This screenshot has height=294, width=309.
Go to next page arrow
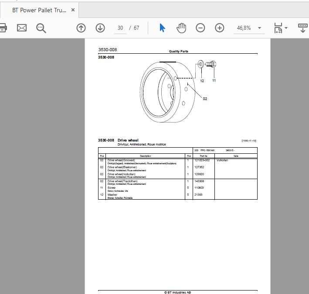[100, 28]
